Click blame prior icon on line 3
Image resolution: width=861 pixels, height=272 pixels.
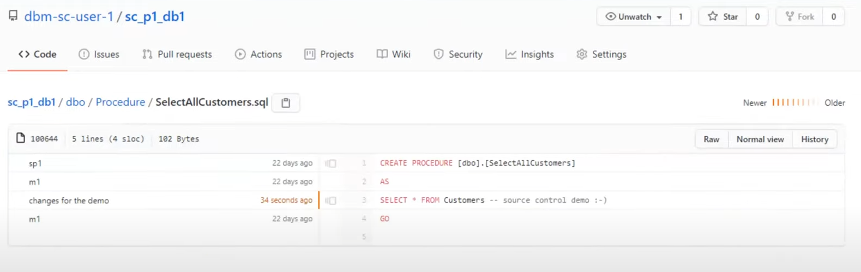(x=330, y=201)
